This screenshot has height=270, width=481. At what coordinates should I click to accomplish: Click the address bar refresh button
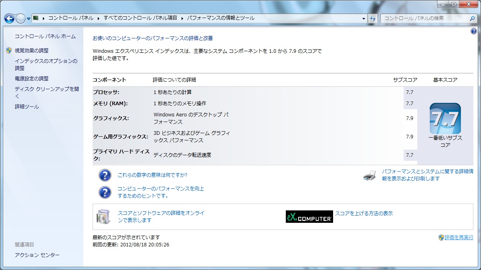[373, 18]
